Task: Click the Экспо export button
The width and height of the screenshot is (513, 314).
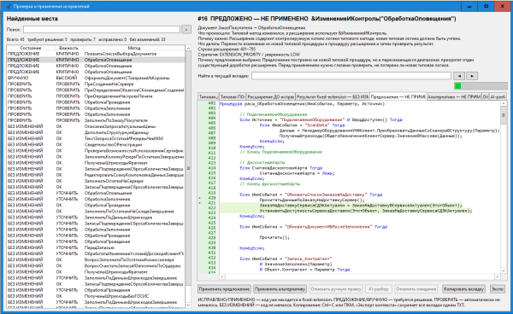Action: (497, 289)
